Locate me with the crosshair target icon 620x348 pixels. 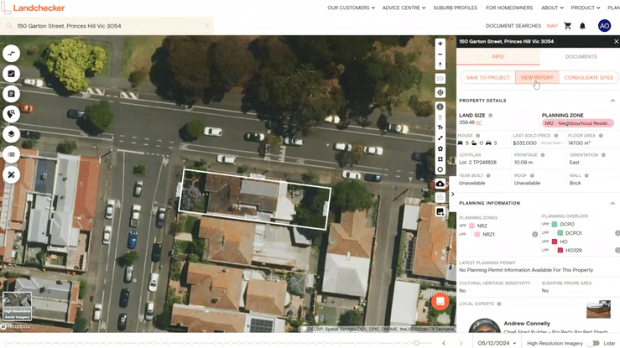pyautogui.click(x=440, y=92)
